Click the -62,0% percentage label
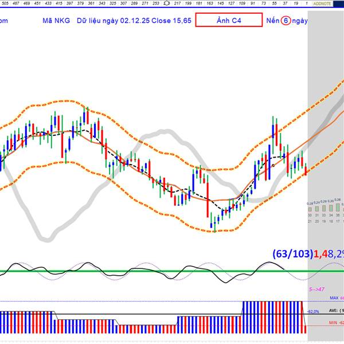Image resolution: width=344 pixels, height=344 pixels. click(x=313, y=311)
